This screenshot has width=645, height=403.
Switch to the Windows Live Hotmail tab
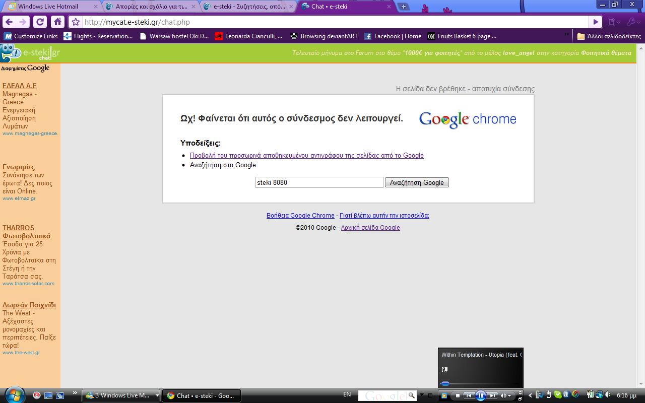tap(49, 7)
